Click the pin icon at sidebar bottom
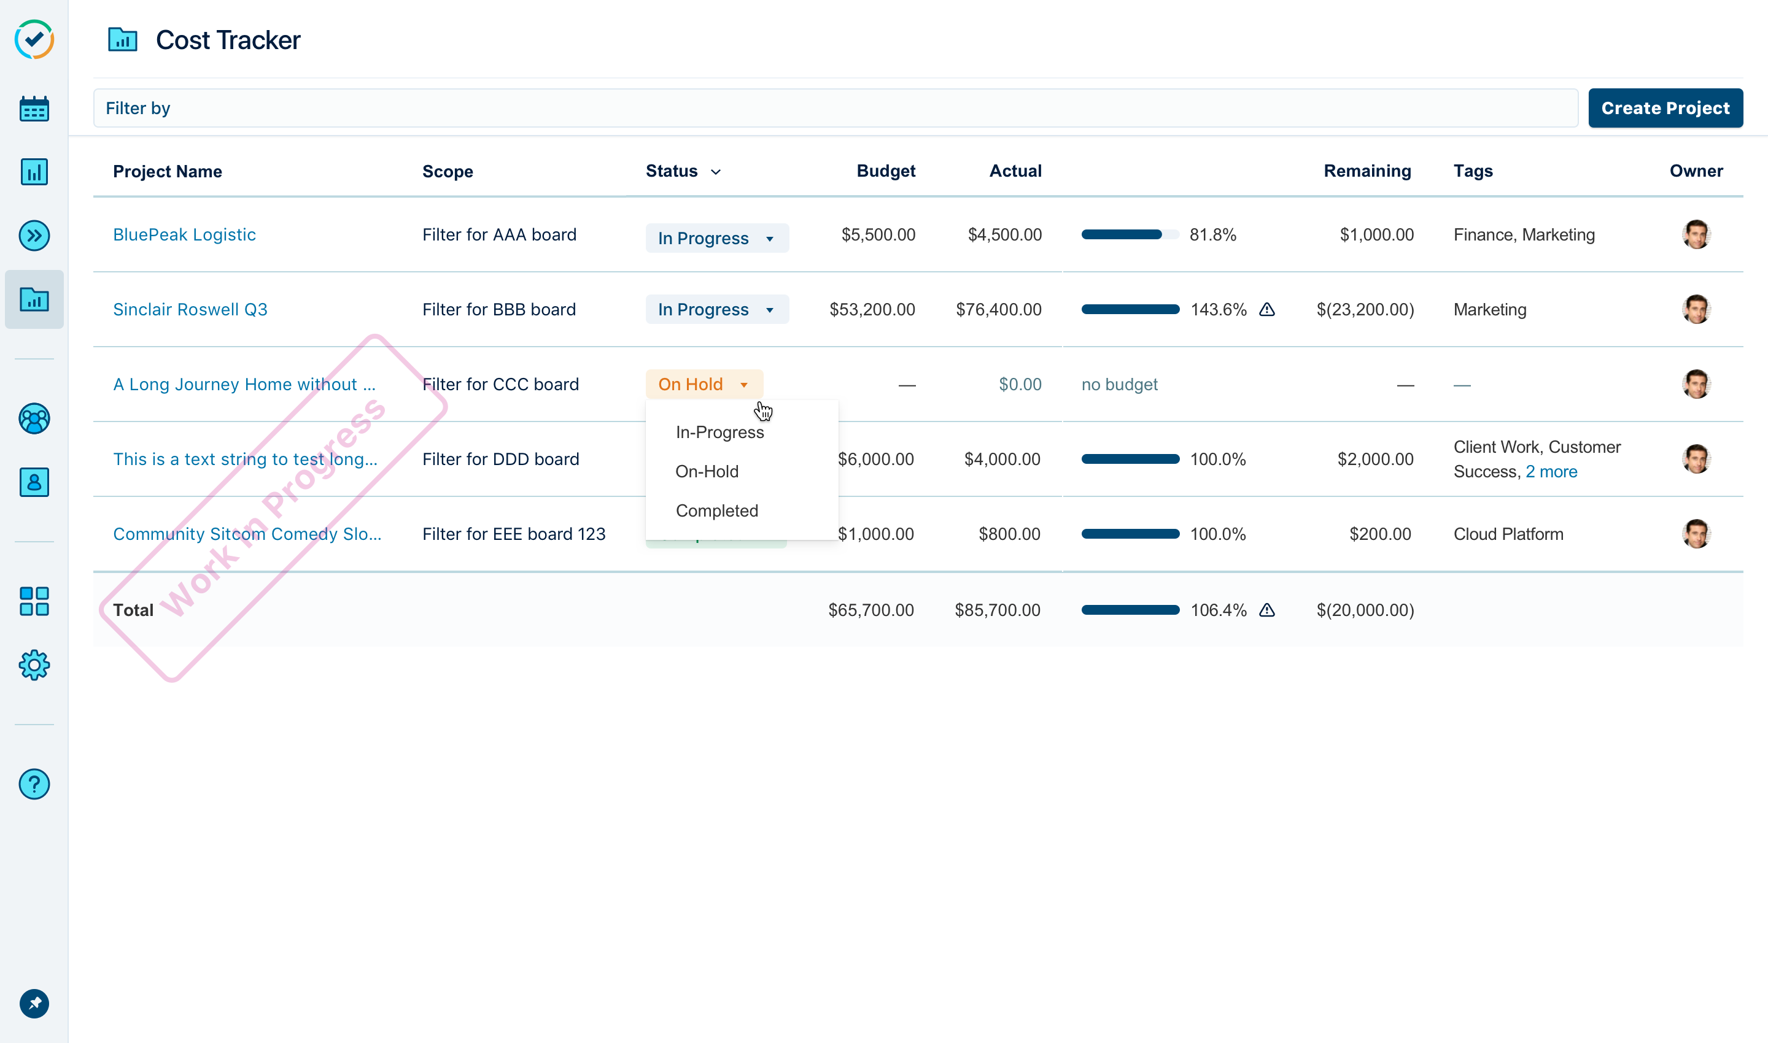1768x1043 pixels. [x=34, y=1004]
